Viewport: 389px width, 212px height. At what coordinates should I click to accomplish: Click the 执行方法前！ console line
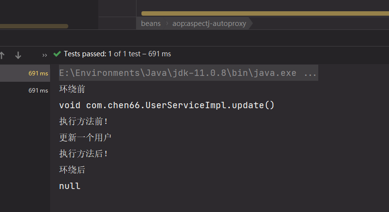[83, 121]
